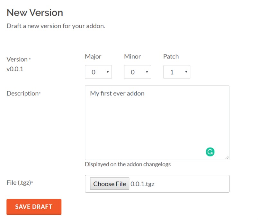Viewport: 258px width, 220px height.
Task: Click the green Grammarly icon in the description box
Action: tap(210, 152)
